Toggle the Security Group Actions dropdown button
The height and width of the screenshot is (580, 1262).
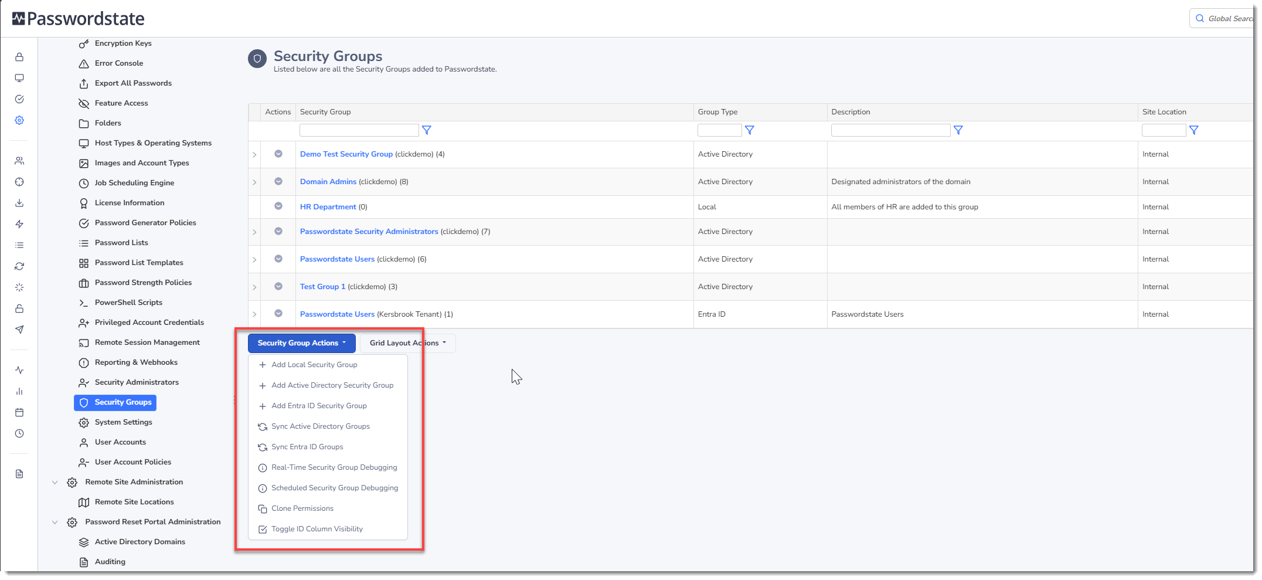click(x=302, y=343)
